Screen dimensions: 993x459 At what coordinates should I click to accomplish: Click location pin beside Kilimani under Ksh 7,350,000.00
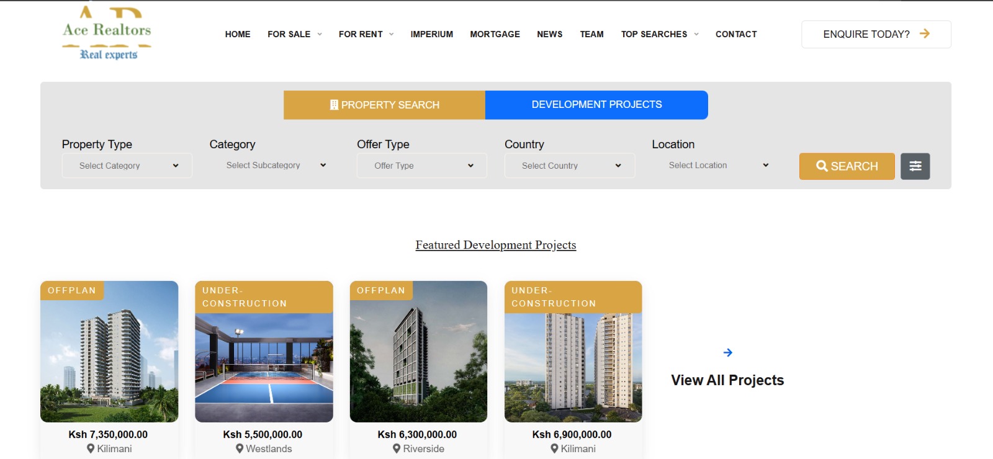tap(91, 448)
